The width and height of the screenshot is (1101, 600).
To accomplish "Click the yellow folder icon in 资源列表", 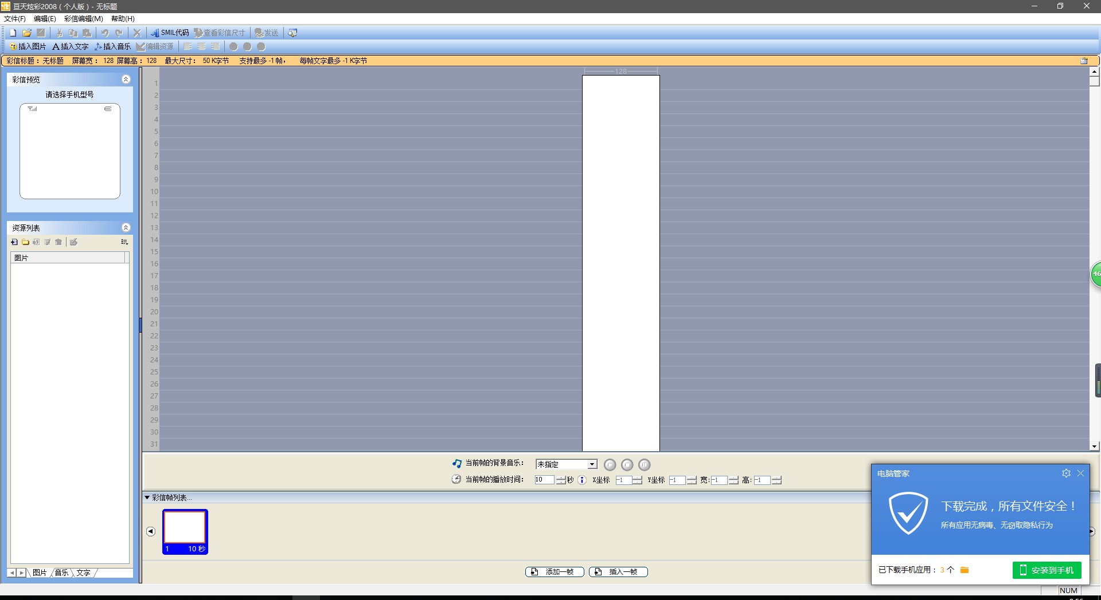I will (25, 242).
